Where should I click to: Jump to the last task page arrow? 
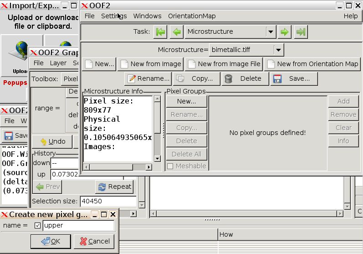tap(301, 32)
